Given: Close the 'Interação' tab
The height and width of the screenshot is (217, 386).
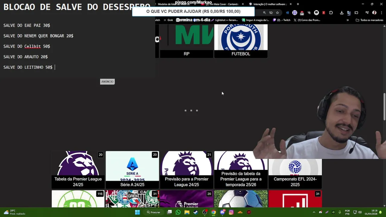Looking at the screenshot, I should [291, 4].
